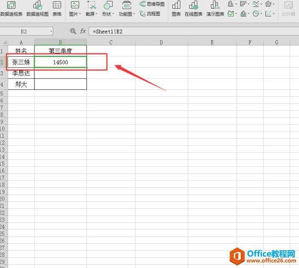The height and width of the screenshot is (268, 299).
Task: Expand the screenshot (截屏) dropdown arrow
Action: (x=97, y=14)
